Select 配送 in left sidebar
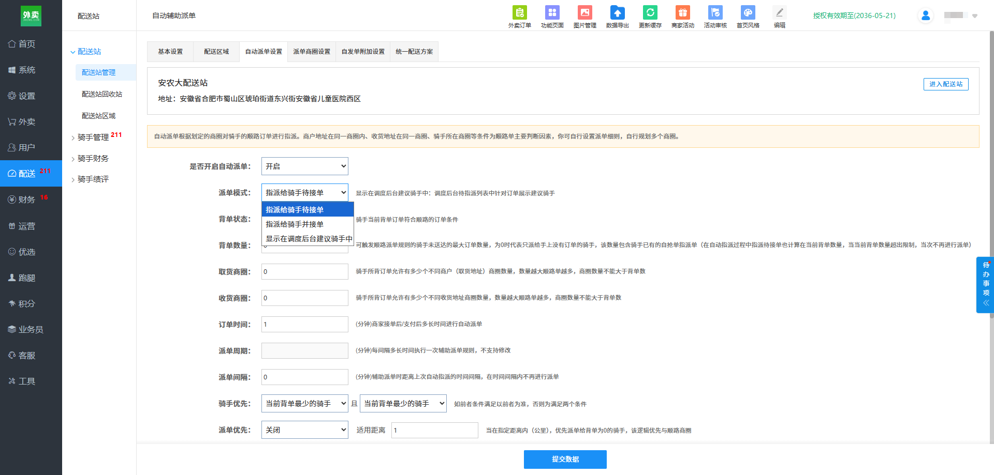Image resolution: width=994 pixels, height=475 pixels. tap(31, 173)
